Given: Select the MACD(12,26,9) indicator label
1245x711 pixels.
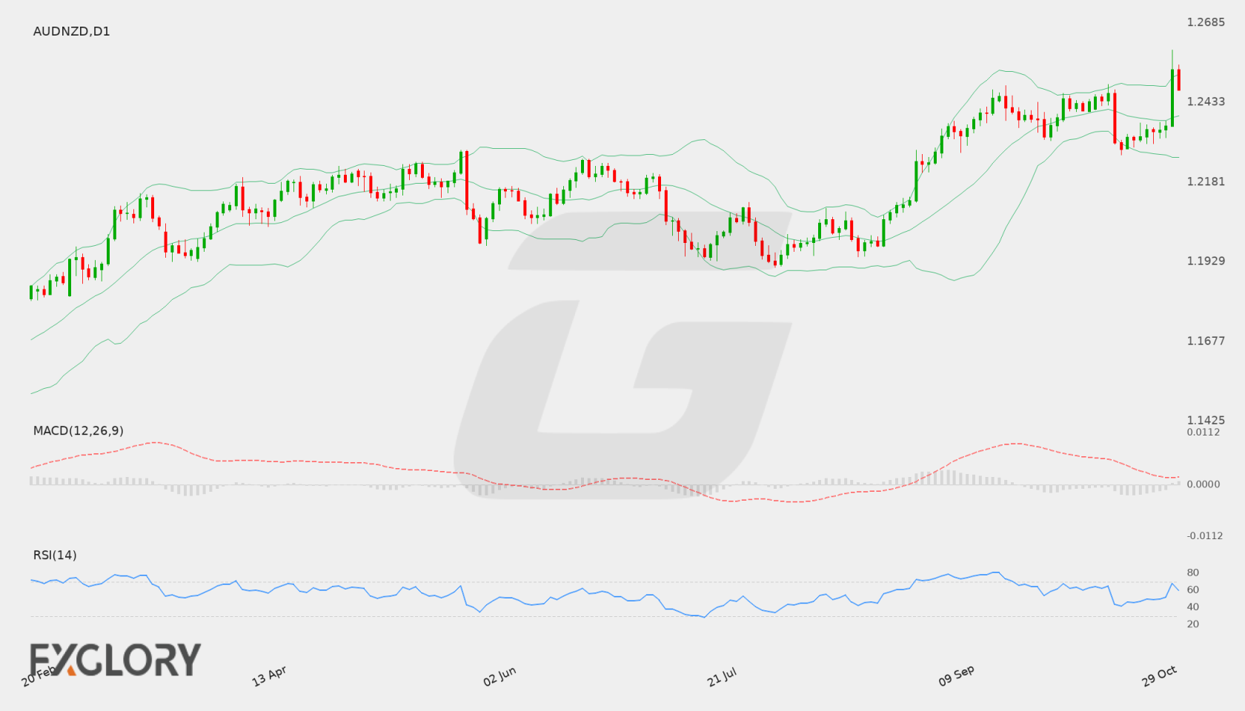Looking at the screenshot, I should 78,430.
